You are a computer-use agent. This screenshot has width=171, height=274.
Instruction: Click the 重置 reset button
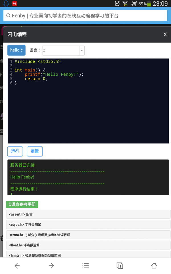click(35, 151)
